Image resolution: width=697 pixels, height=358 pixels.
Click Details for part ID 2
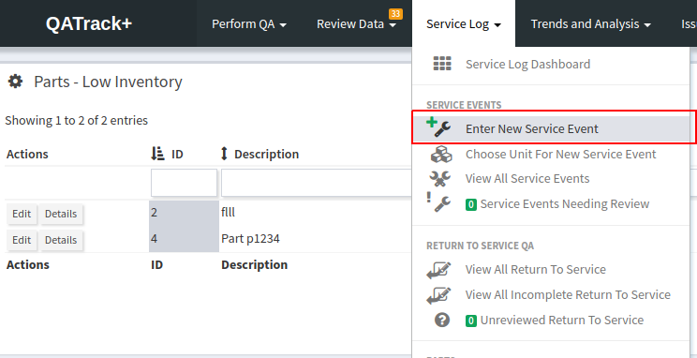(61, 214)
